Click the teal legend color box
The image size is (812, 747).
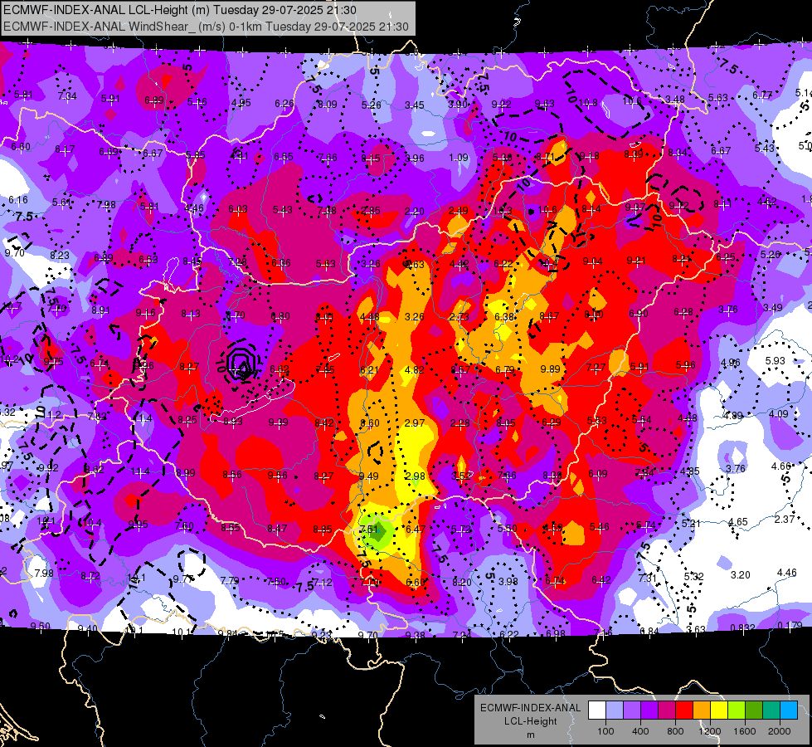tap(771, 710)
